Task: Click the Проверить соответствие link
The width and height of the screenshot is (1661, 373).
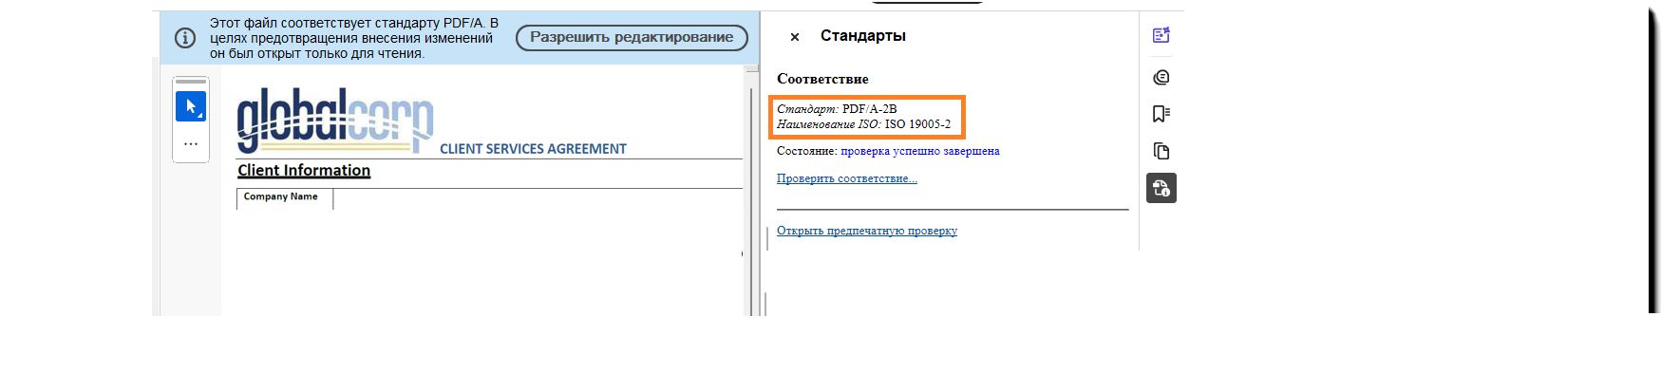Action: click(847, 178)
